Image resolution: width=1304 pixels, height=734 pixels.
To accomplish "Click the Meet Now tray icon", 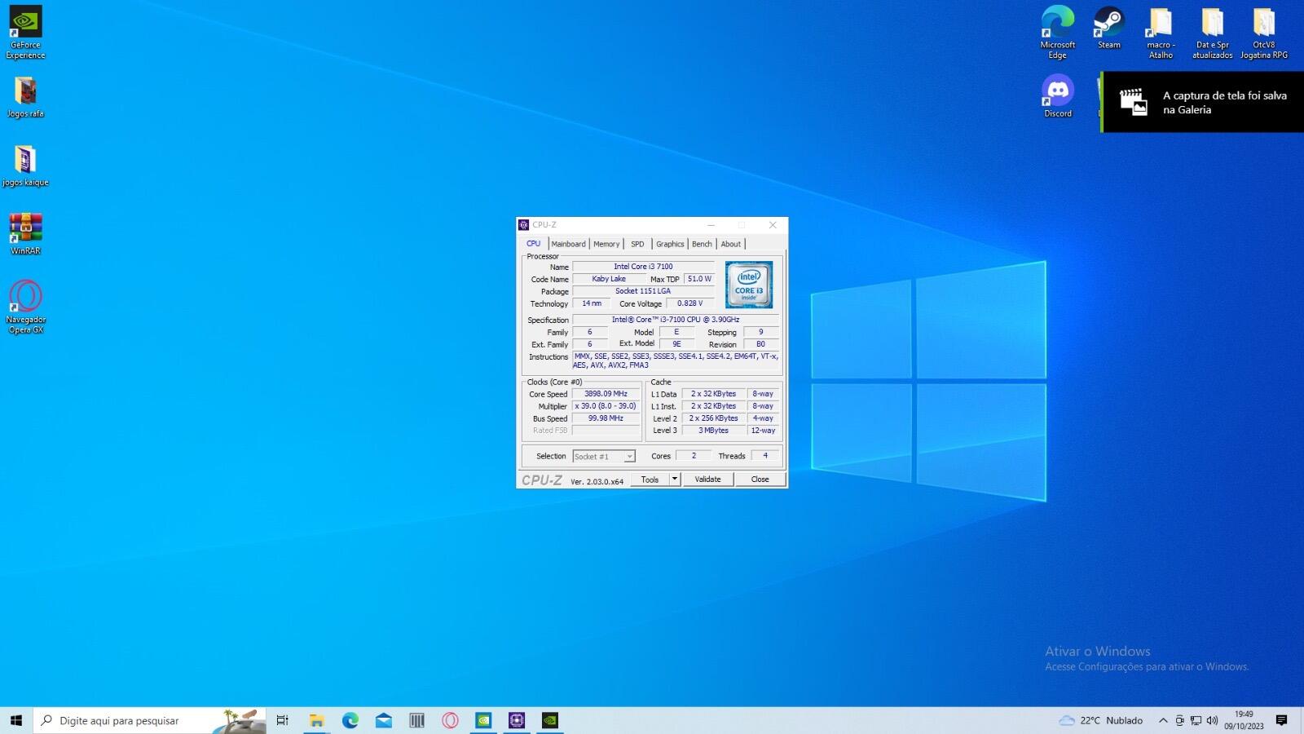I will tap(1179, 720).
